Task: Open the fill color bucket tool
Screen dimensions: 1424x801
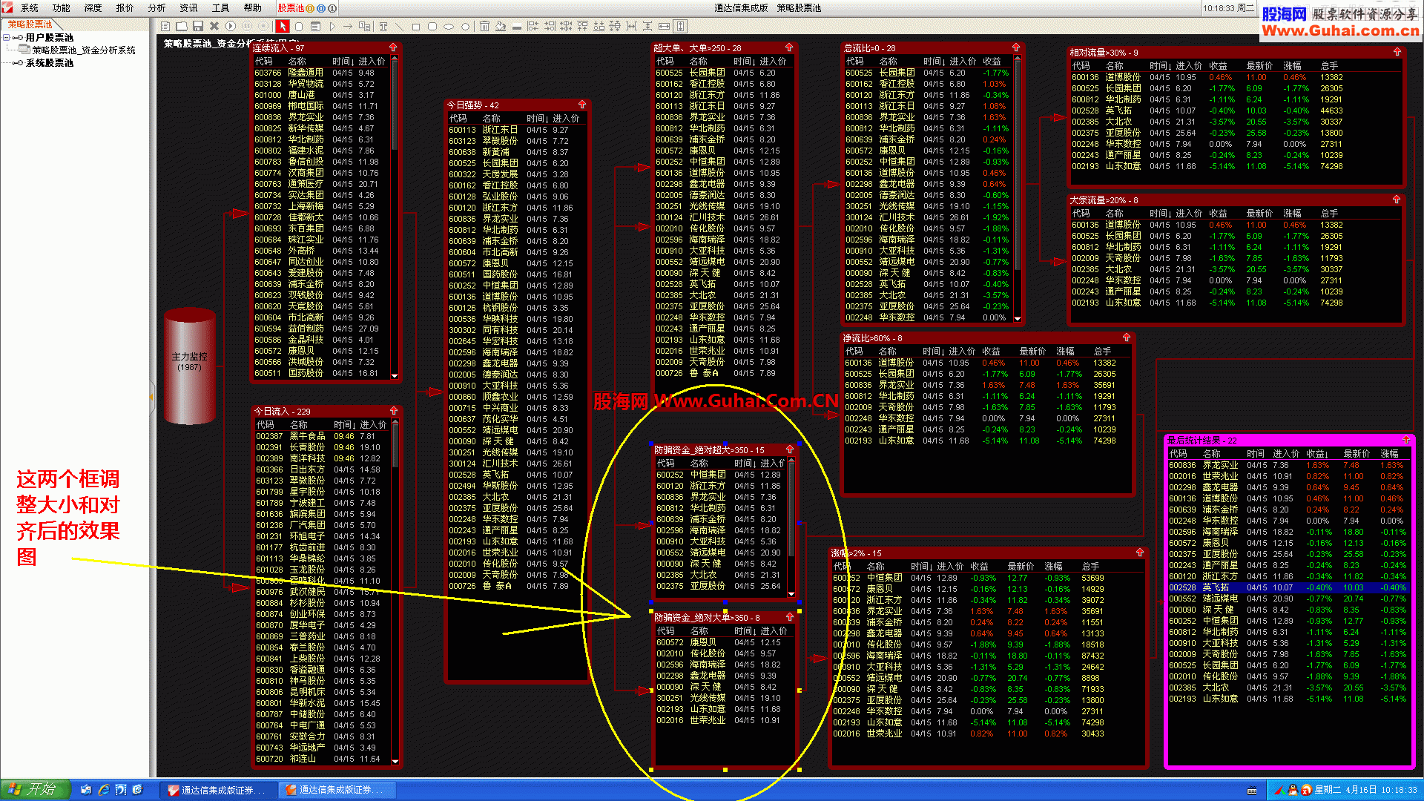Action: click(x=500, y=26)
